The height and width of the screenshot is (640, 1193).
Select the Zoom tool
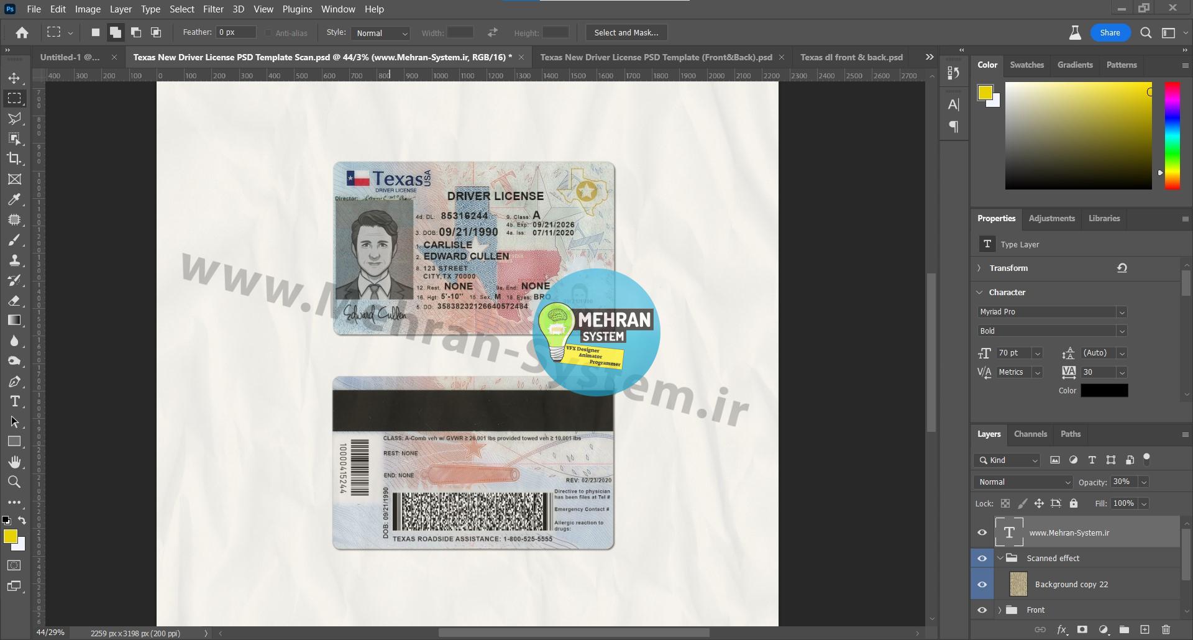14,482
